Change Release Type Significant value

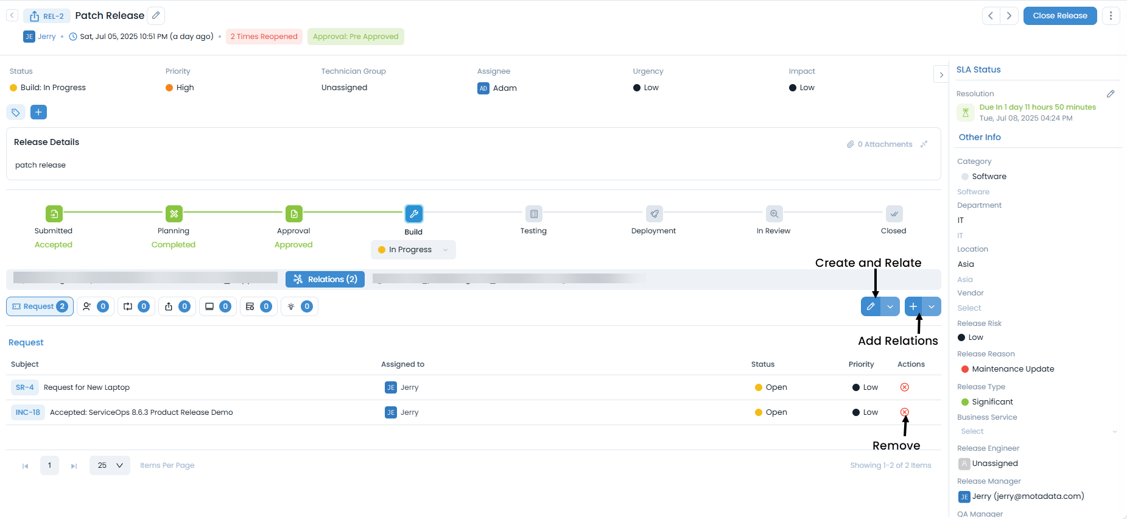(987, 402)
